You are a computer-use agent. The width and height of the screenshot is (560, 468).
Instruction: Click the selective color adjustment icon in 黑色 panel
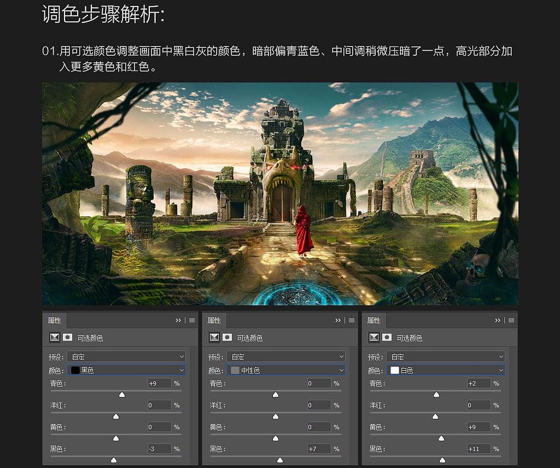tap(55, 337)
